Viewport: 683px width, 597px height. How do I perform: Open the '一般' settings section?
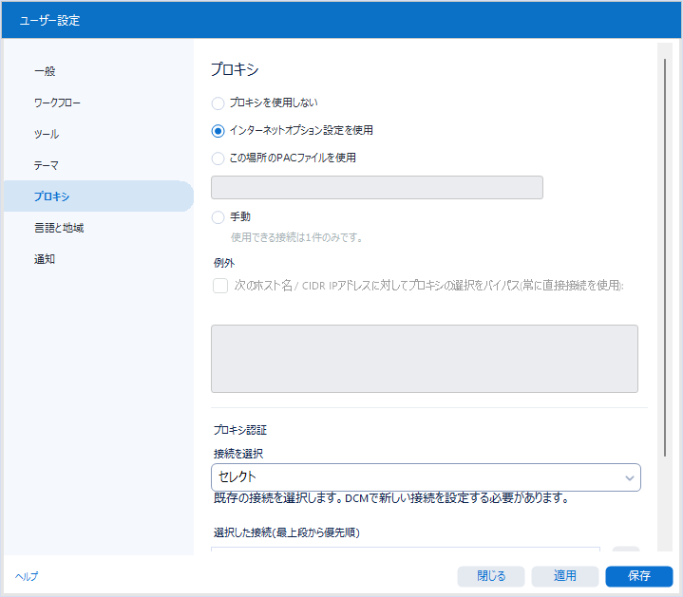pos(46,71)
